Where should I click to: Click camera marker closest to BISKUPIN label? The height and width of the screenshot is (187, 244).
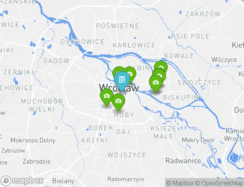point(155,82)
